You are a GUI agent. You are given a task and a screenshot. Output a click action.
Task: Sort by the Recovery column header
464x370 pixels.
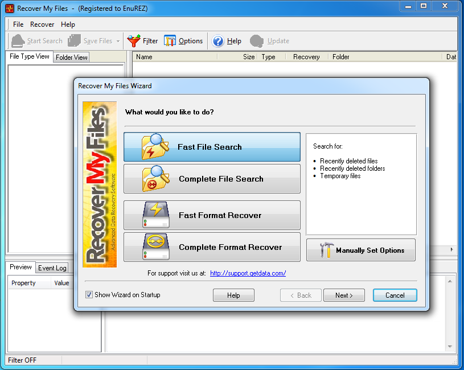[x=307, y=57]
